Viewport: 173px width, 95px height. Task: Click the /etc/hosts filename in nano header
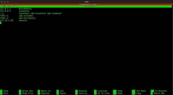pos(89,7)
